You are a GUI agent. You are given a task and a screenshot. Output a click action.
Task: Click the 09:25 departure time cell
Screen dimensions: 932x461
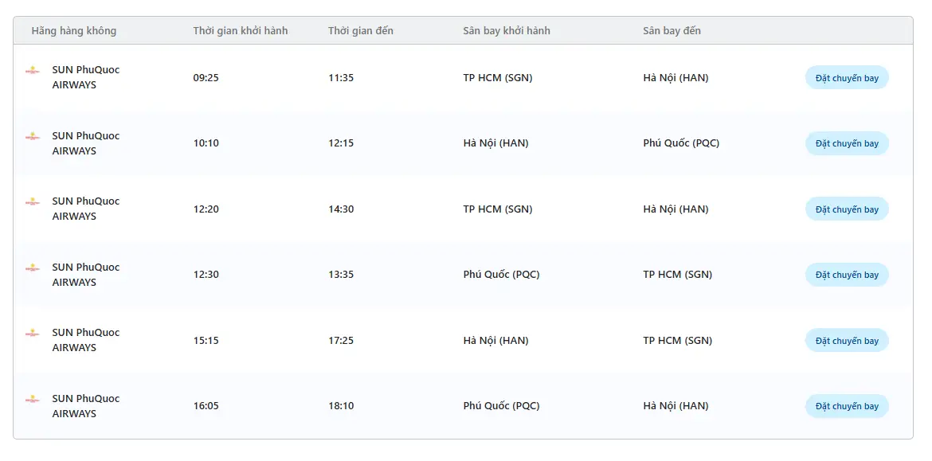(206, 78)
